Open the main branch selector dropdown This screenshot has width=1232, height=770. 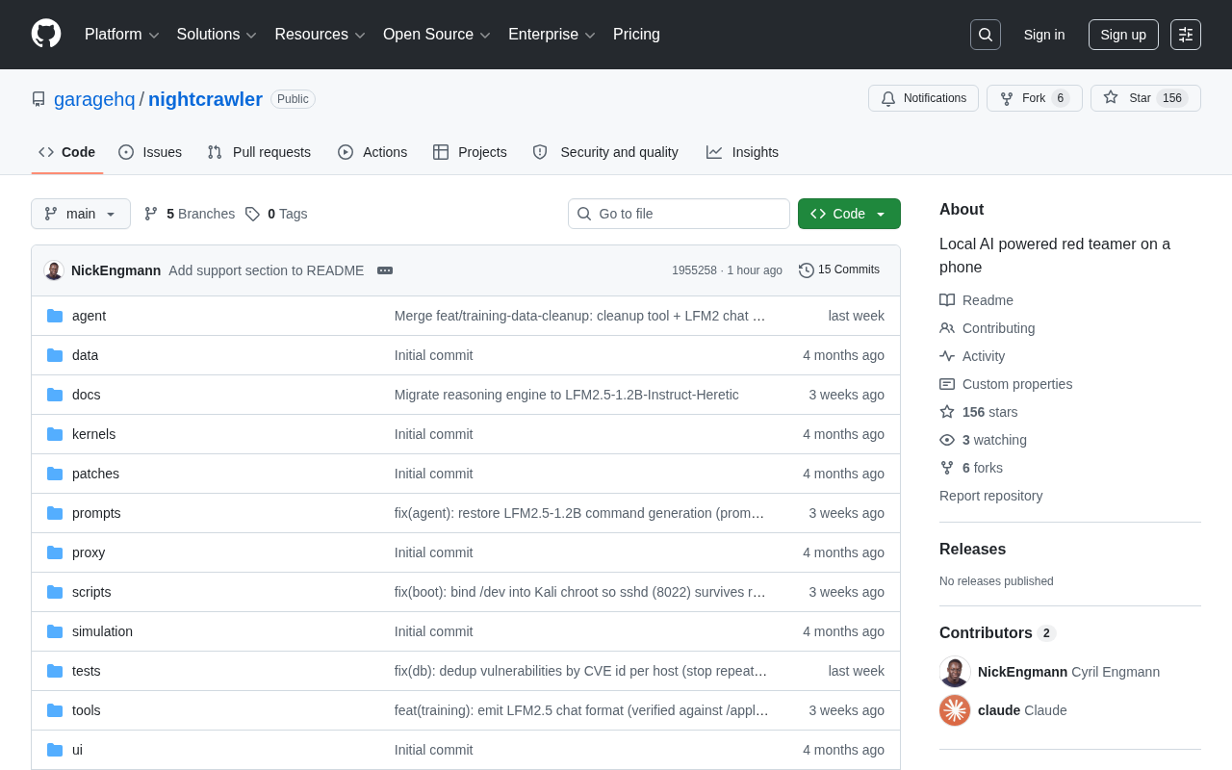tap(81, 214)
